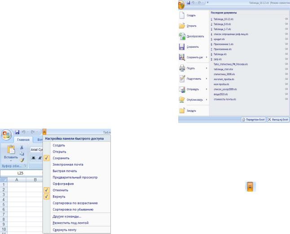Viewport: 290px width, 234px height.
Task: Select column A header in the worksheet
Action: tap(17, 180)
